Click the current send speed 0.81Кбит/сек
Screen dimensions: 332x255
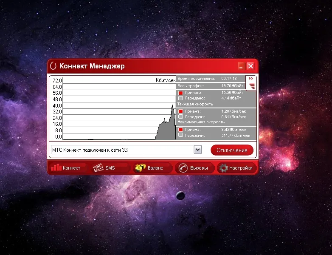[234, 116]
